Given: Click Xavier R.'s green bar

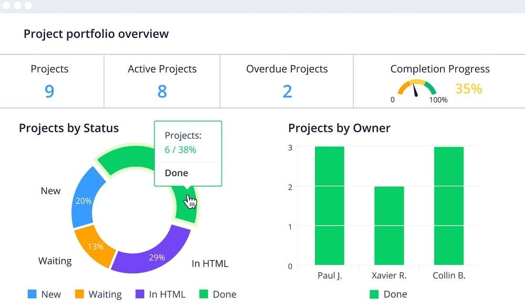Looking at the screenshot, I should [389, 226].
